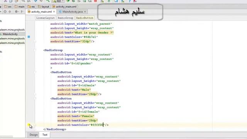Click the layout_width "match_parent" line

[81, 24]
